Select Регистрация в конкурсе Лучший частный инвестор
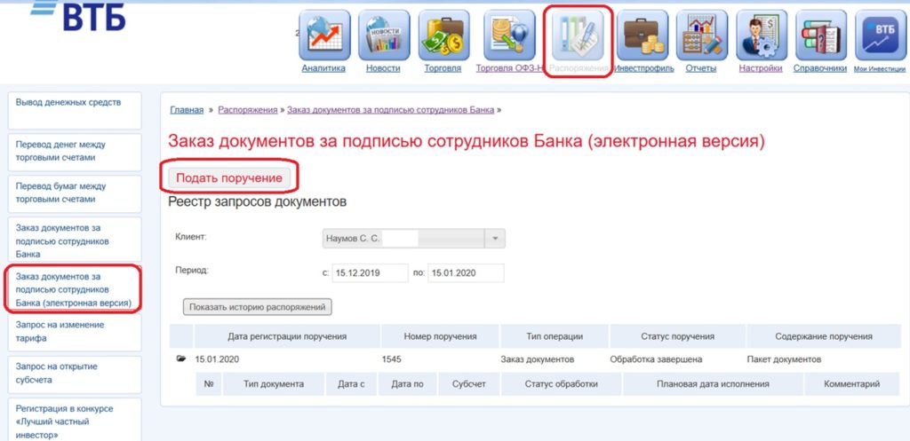 click(75, 420)
